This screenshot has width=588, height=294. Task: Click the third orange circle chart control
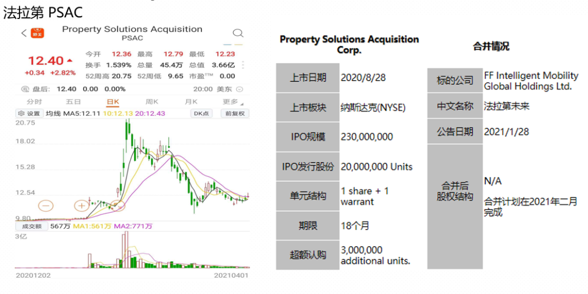(x=118, y=205)
